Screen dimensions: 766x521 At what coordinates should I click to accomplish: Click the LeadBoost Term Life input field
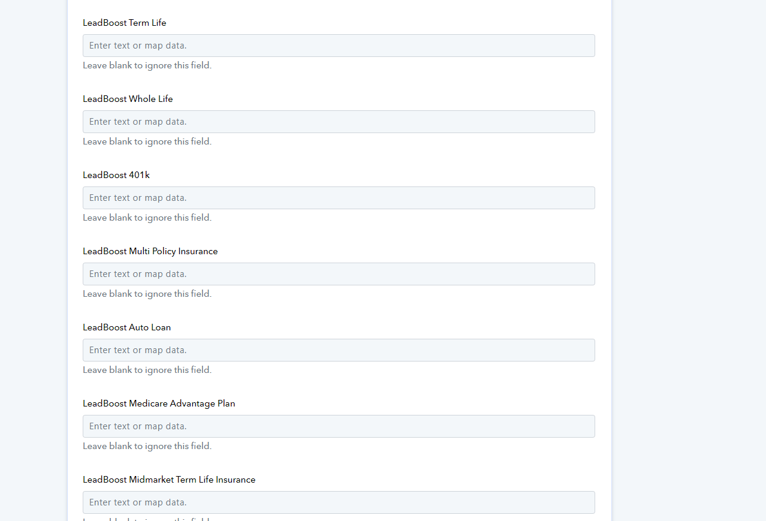point(339,46)
